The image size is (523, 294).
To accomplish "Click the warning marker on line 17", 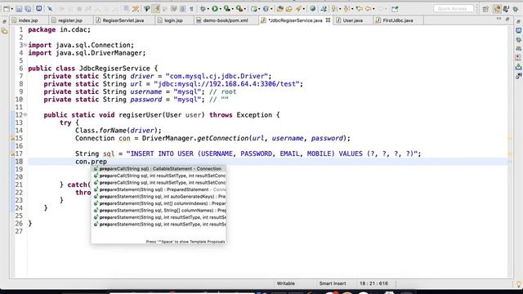I will (x=12, y=154).
